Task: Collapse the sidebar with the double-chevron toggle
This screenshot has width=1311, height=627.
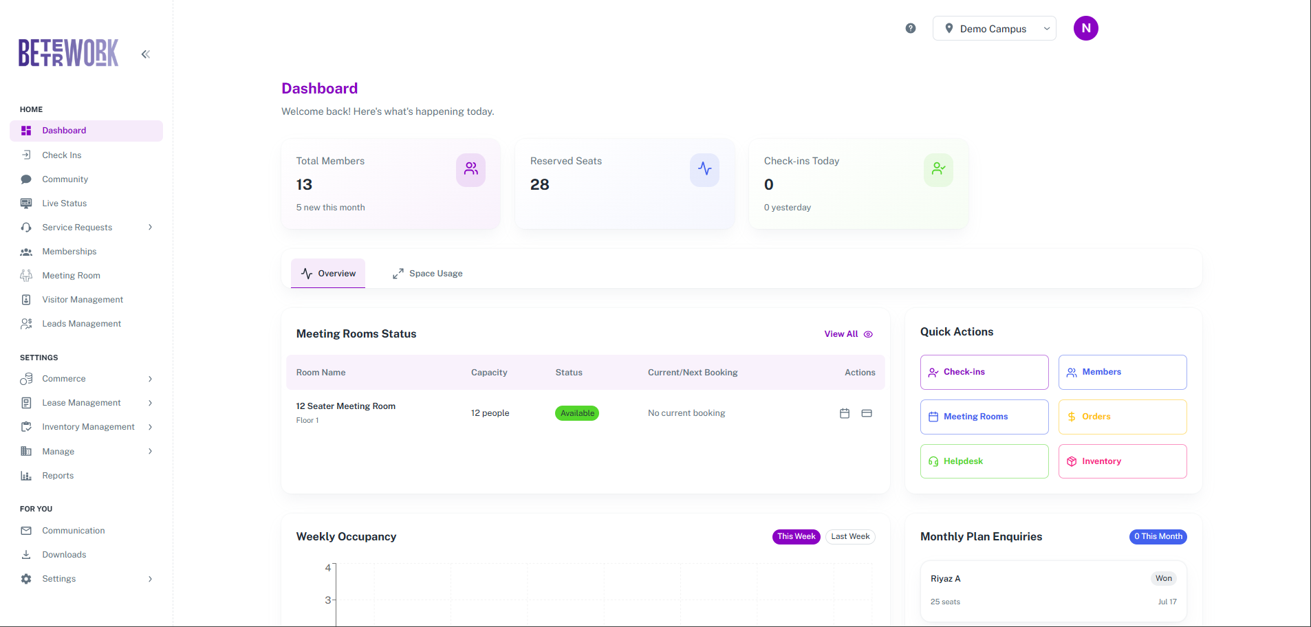Action: click(x=145, y=54)
